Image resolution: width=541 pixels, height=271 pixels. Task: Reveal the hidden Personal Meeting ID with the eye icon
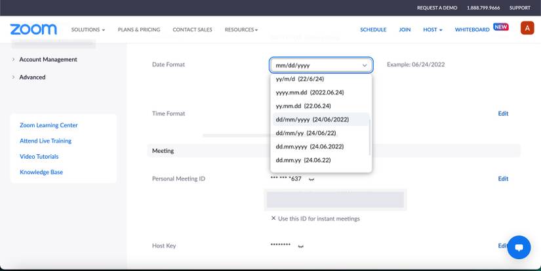point(311,179)
